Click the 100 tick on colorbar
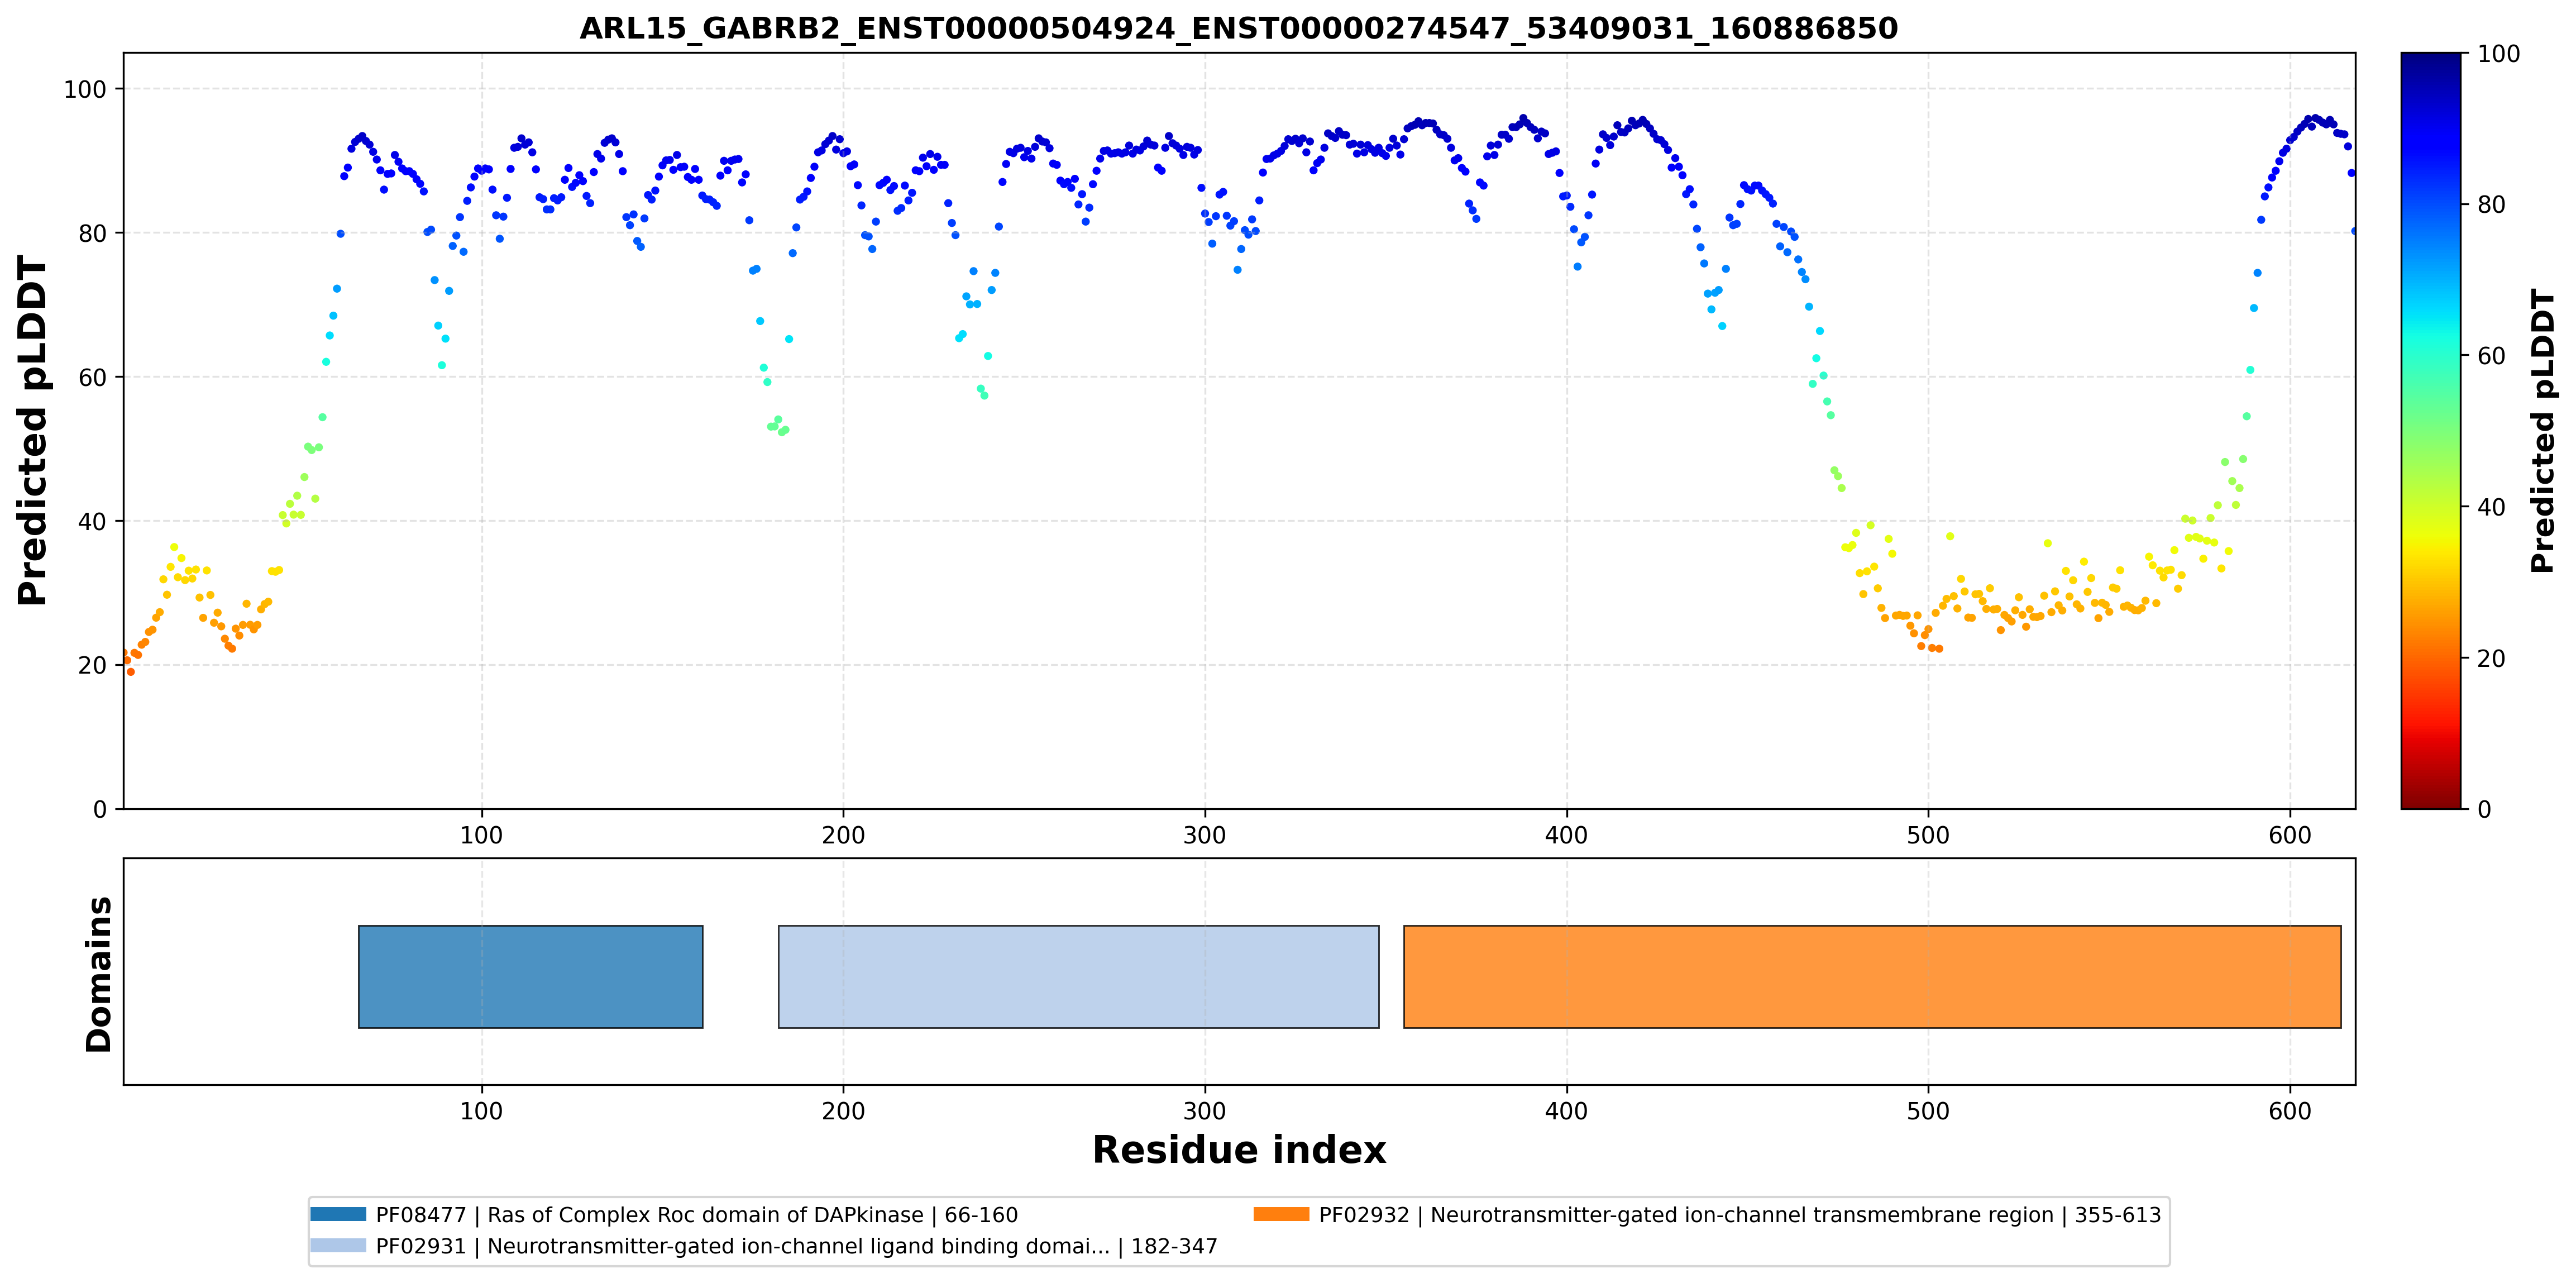 [2498, 54]
